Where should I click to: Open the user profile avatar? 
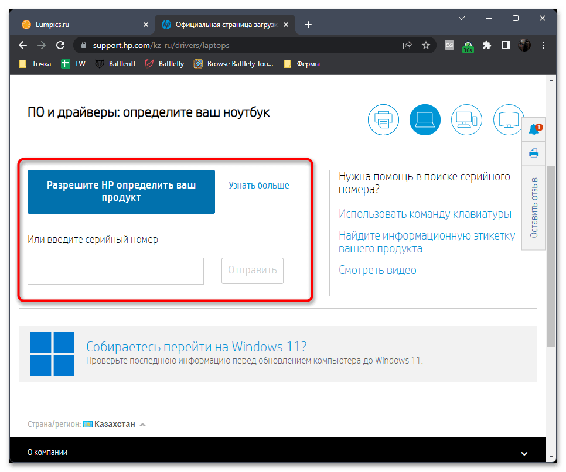524,45
